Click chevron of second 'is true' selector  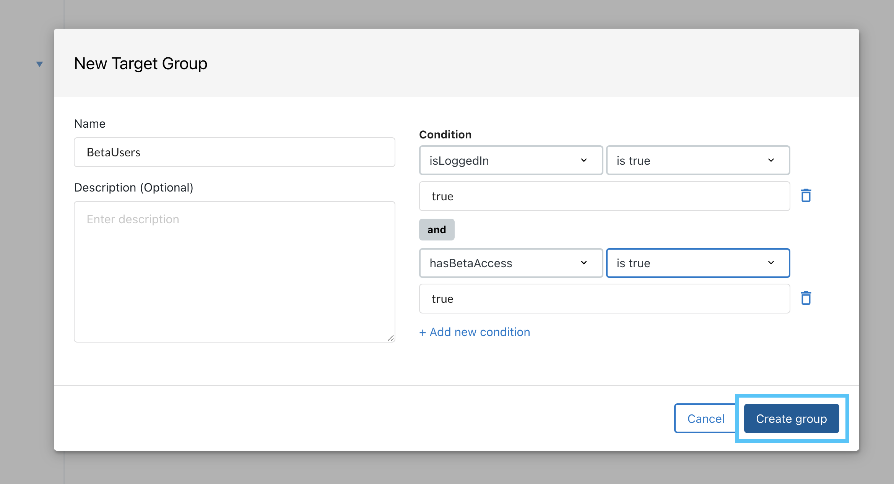(771, 263)
